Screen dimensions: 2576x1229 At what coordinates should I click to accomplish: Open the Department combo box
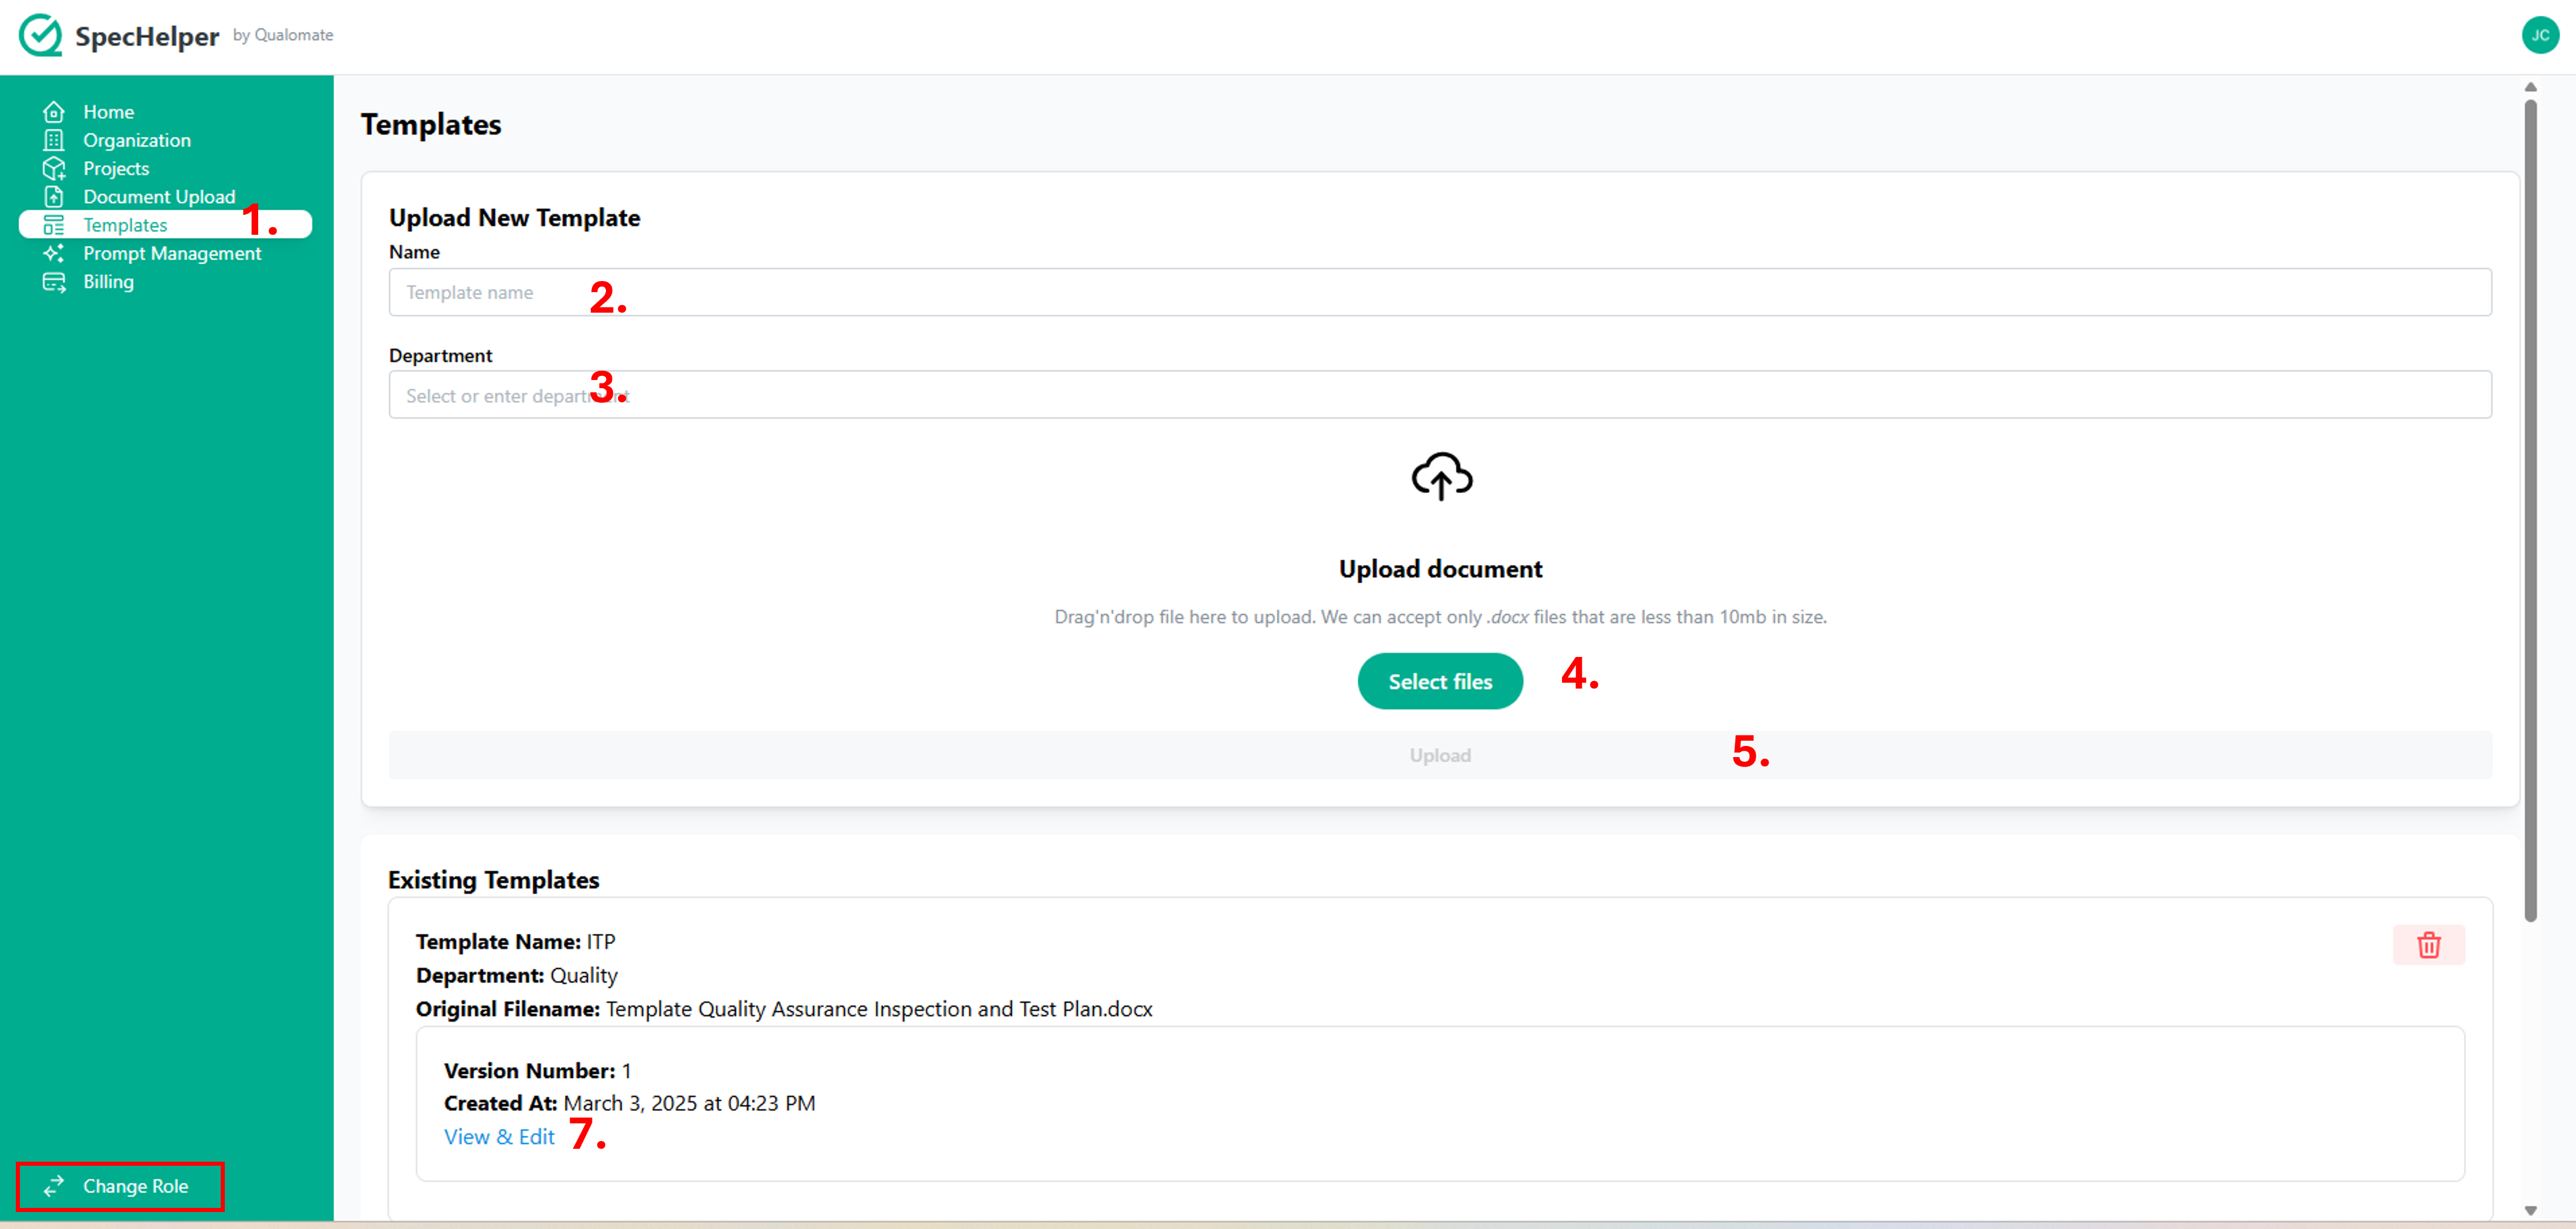(x=1439, y=395)
